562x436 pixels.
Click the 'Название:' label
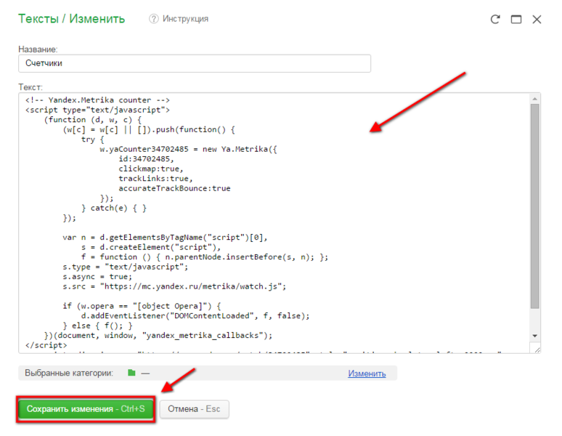[x=38, y=49]
